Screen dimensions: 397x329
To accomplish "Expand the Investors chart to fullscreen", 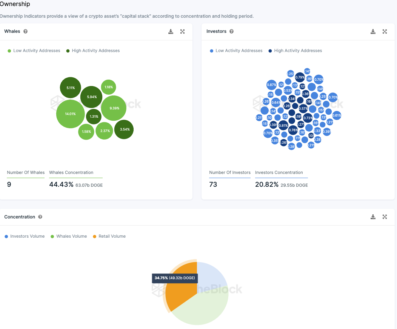I will tap(385, 31).
